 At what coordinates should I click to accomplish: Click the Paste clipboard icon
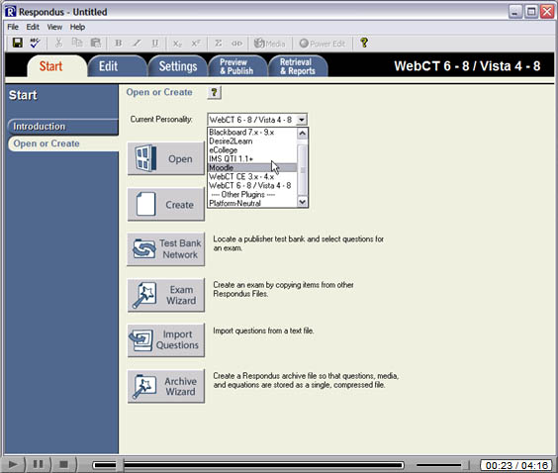coord(95,44)
